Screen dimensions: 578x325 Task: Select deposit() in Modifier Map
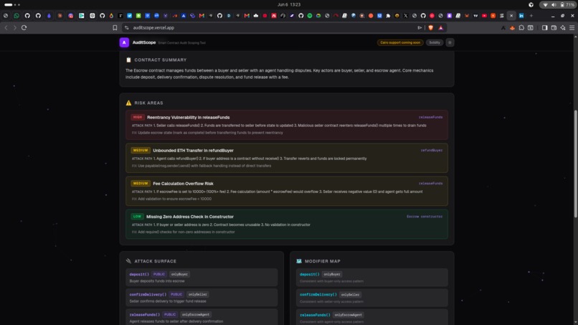click(x=310, y=275)
